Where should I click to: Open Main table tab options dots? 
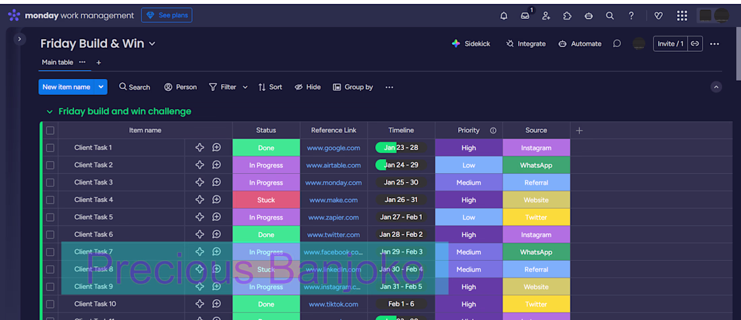pos(82,62)
